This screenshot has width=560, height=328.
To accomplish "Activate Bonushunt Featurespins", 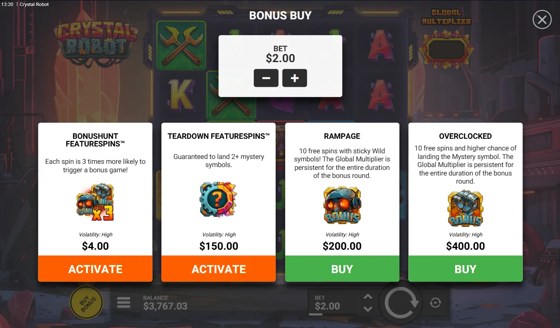I will coord(95,269).
